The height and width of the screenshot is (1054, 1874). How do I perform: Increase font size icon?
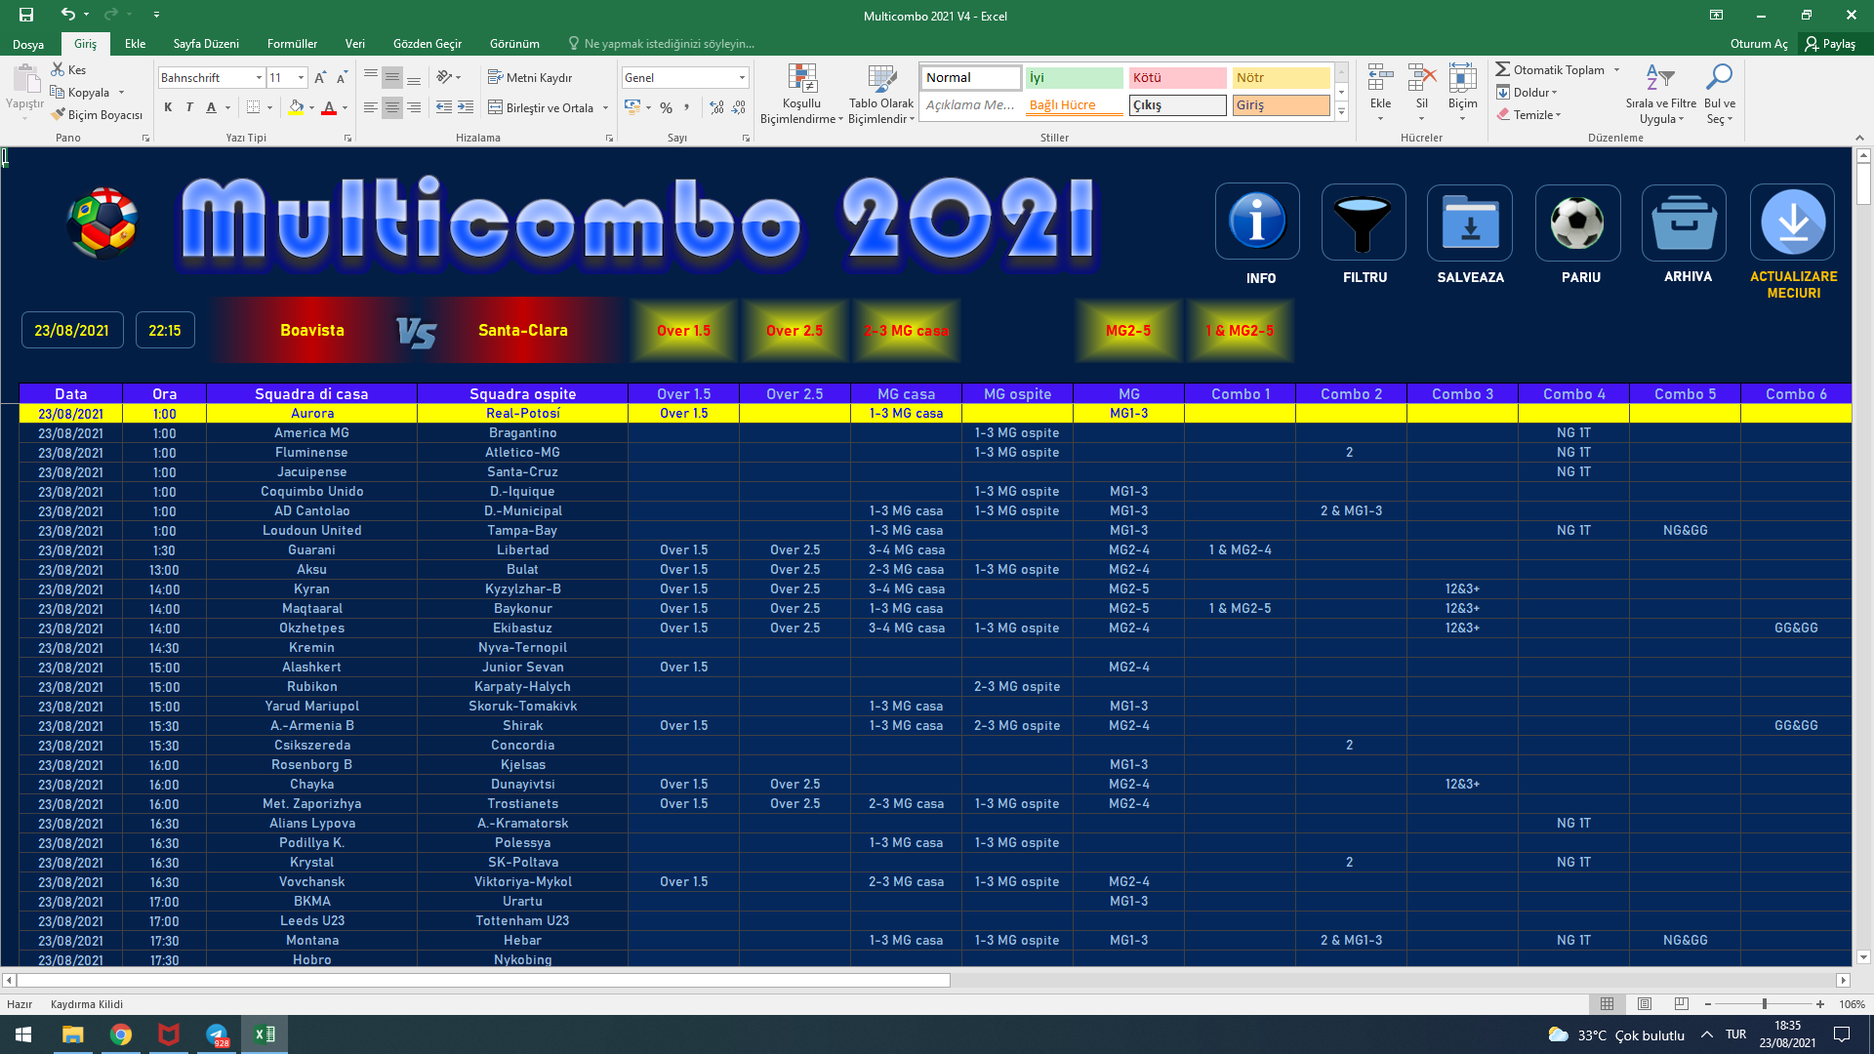(x=320, y=77)
